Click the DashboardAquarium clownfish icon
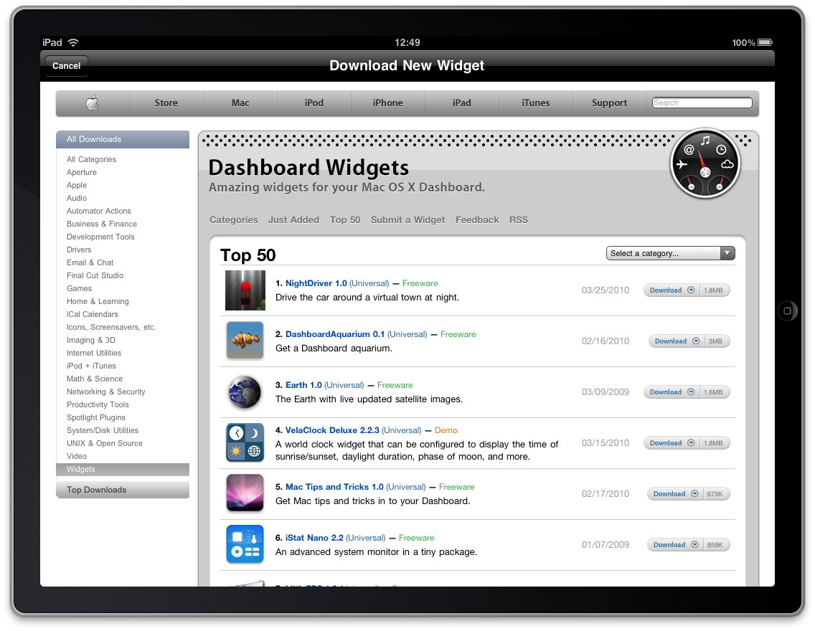 click(x=245, y=341)
